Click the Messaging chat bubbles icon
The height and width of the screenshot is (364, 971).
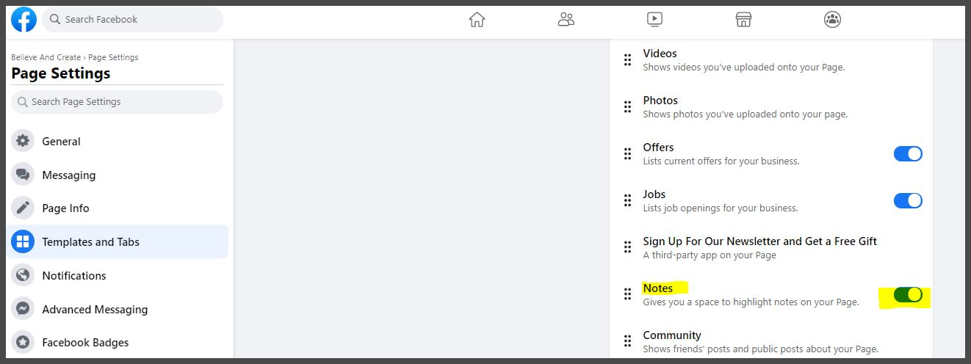[23, 175]
